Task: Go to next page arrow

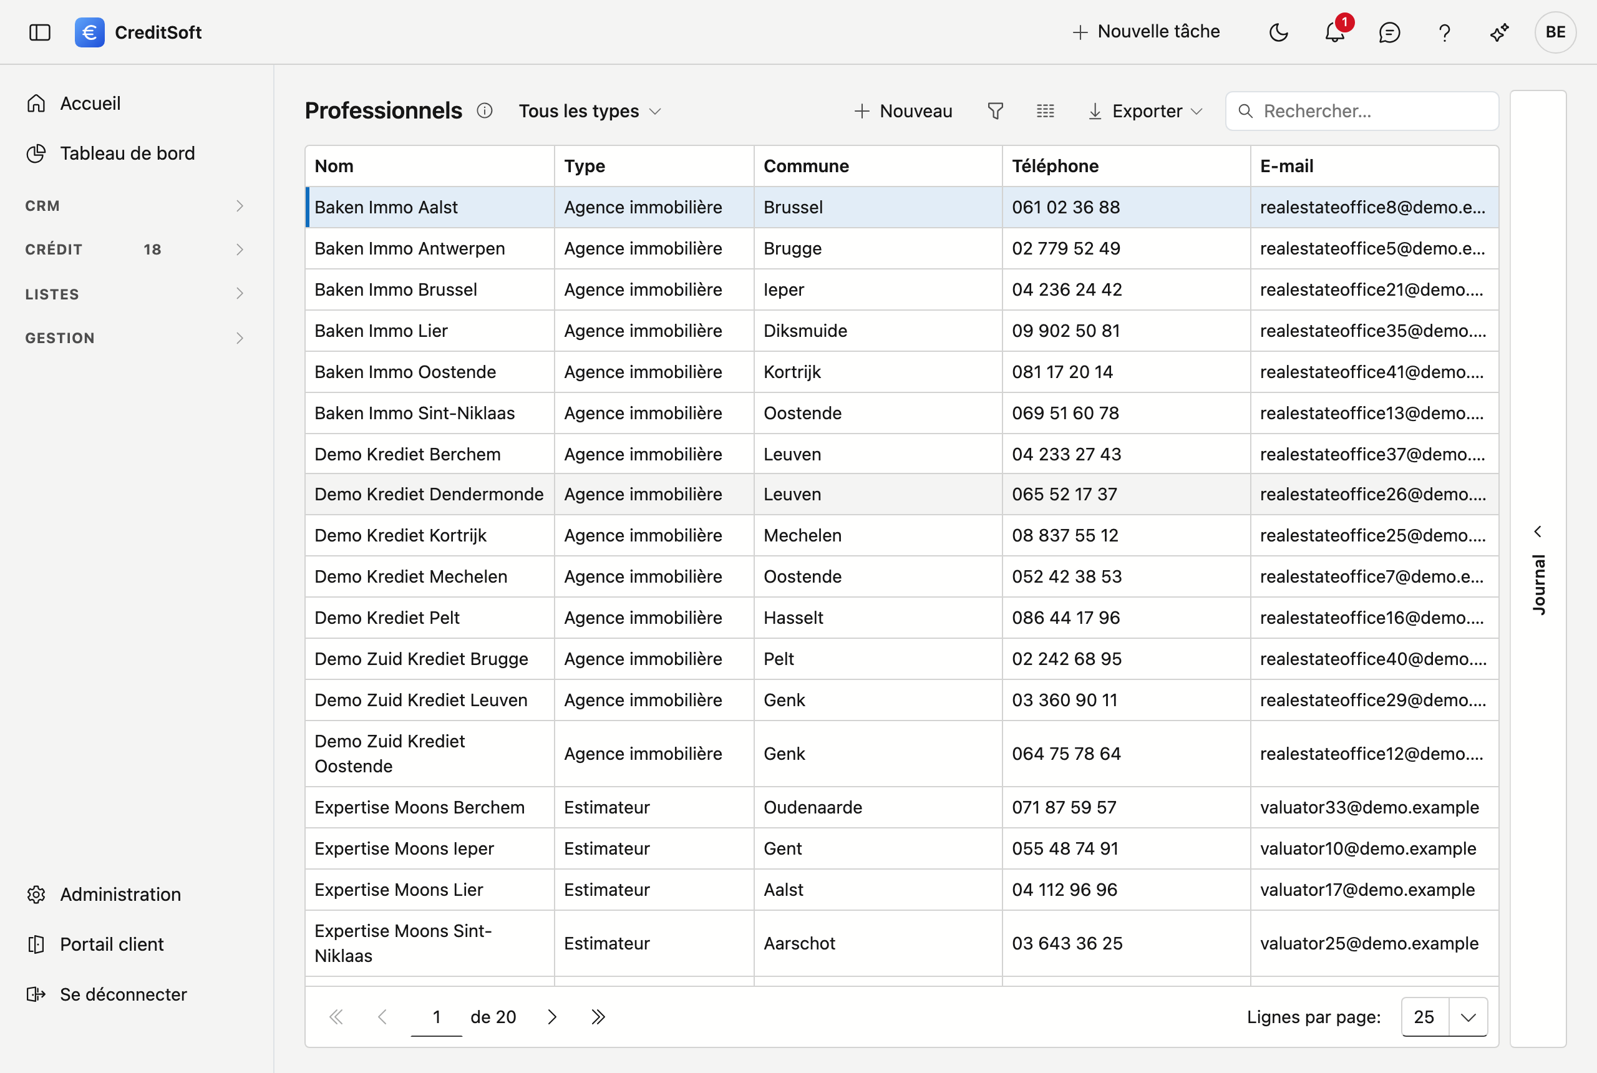Action: (552, 1017)
